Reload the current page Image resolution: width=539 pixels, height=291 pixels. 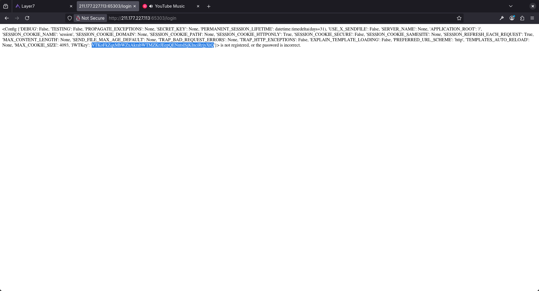point(27,18)
